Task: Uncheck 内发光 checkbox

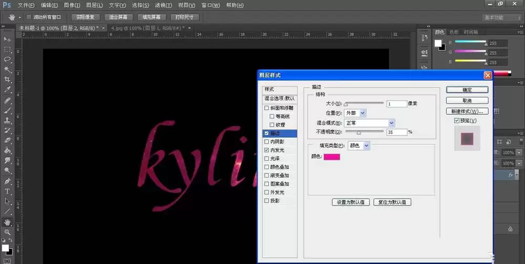Action: [x=267, y=150]
